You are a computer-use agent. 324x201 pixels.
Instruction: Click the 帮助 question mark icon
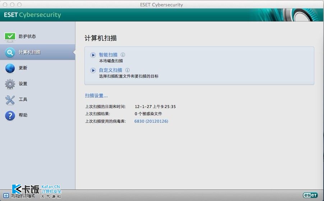[10, 116]
